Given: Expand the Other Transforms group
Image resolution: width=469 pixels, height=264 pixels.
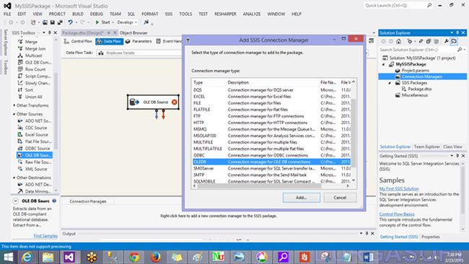Looking at the screenshot, I should [x=14, y=105].
